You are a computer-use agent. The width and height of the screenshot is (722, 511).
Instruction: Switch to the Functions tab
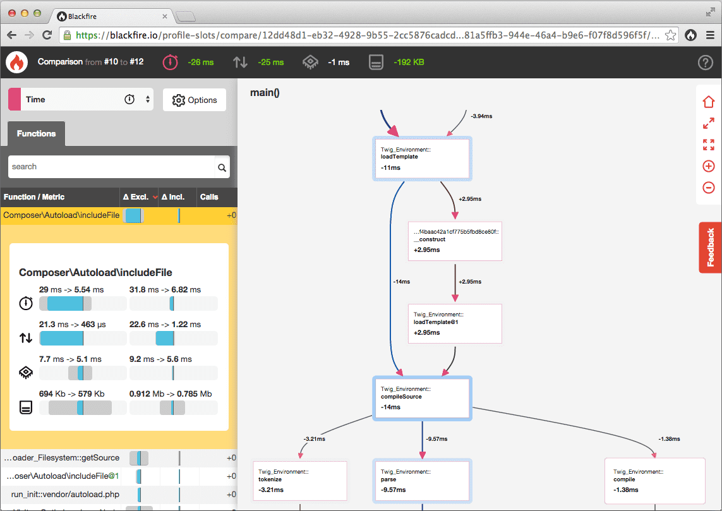[x=35, y=133]
